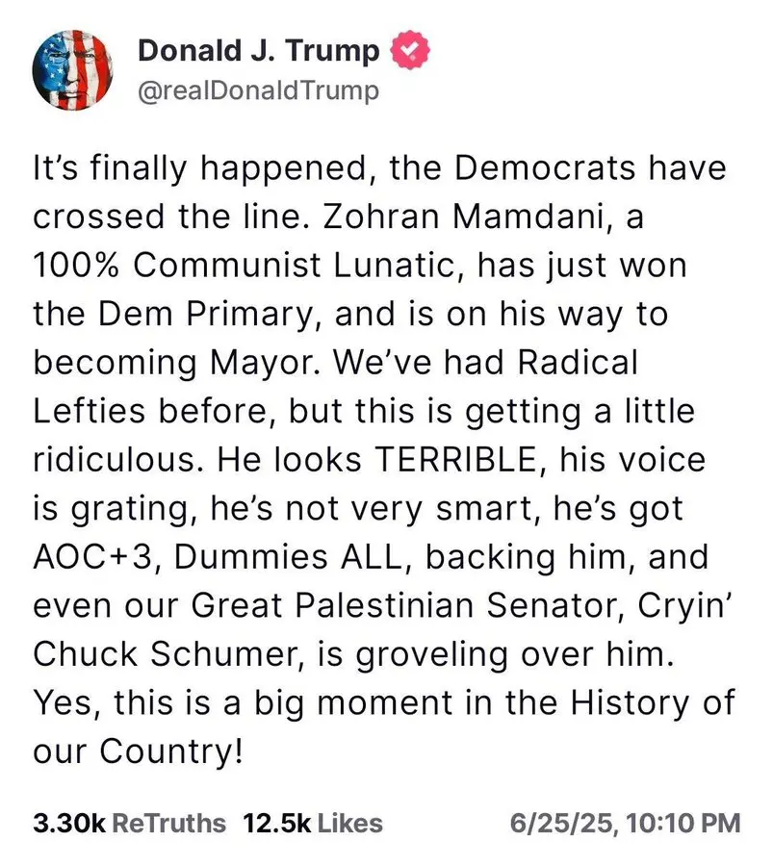Viewport: 773px width, 866px height.
Task: View the 12.5k Likes count
Action: pyautogui.click(x=313, y=823)
